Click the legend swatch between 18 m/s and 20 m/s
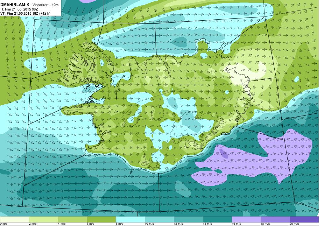Viewport: 319px width, 226px height. [275, 220]
